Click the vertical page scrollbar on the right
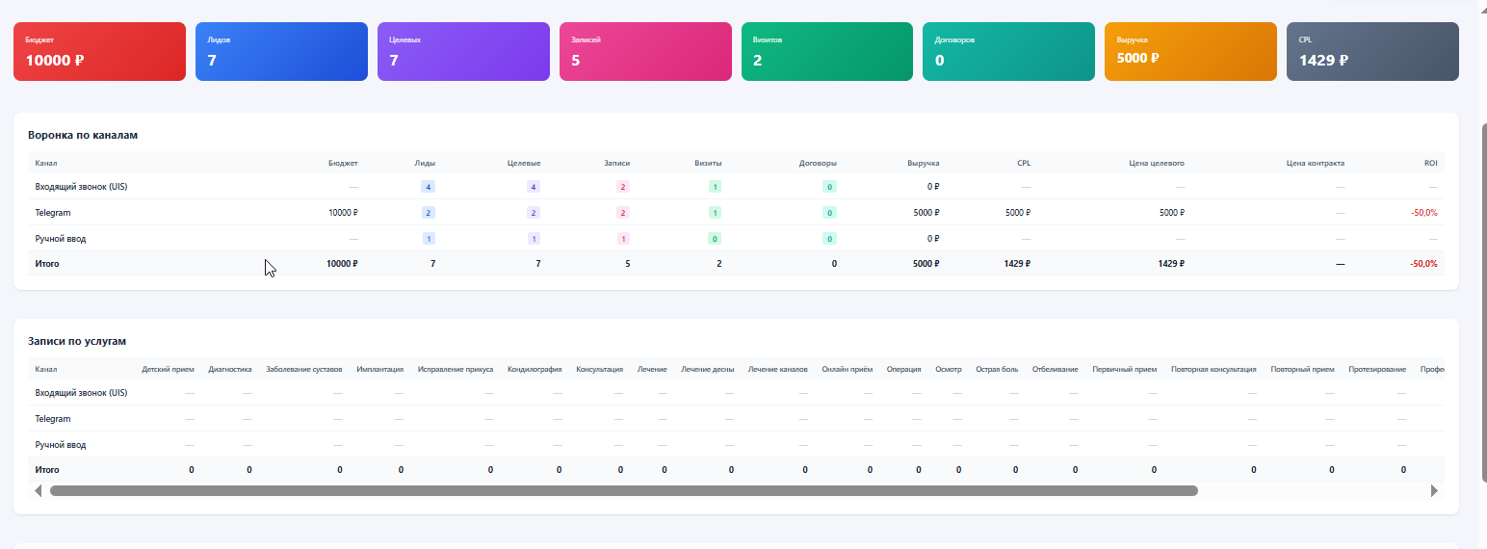 click(x=1482, y=299)
